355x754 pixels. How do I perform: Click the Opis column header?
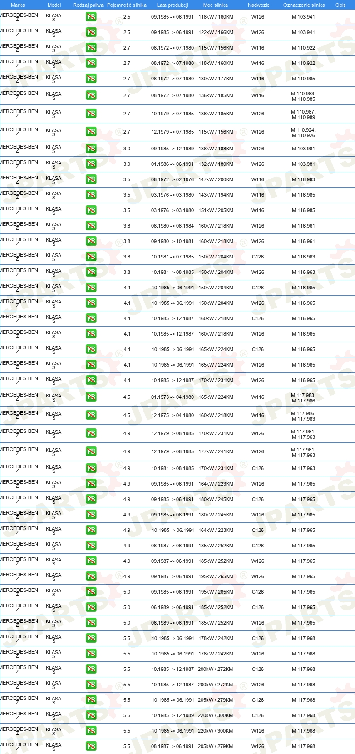pyautogui.click(x=340, y=5)
